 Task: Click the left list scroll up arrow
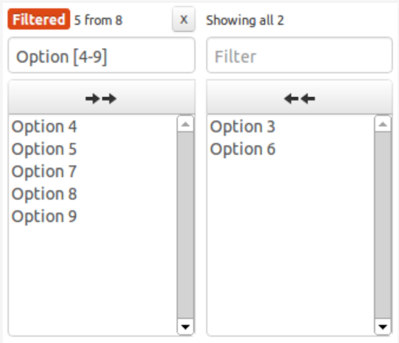coord(185,124)
